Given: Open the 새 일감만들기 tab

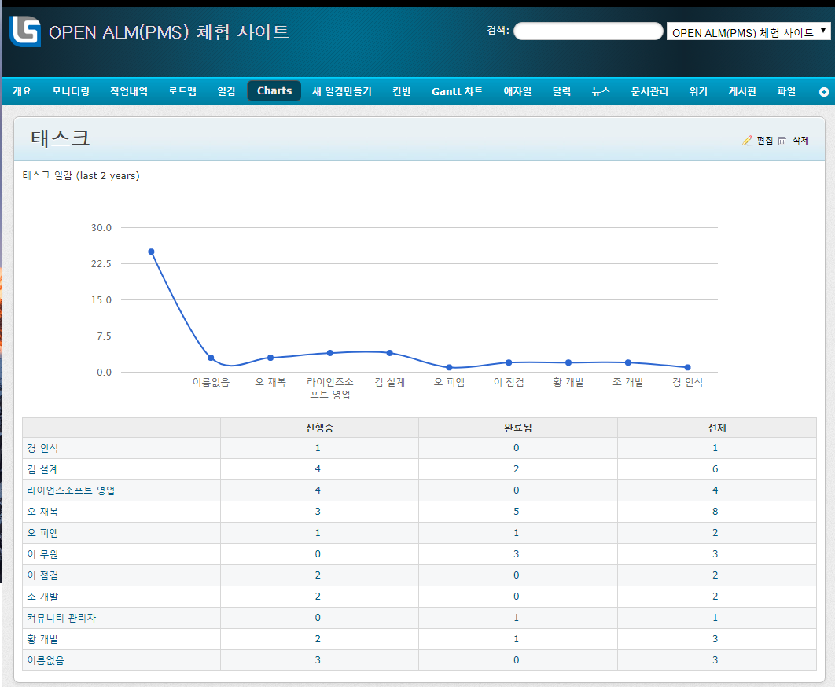Looking at the screenshot, I should click(341, 91).
